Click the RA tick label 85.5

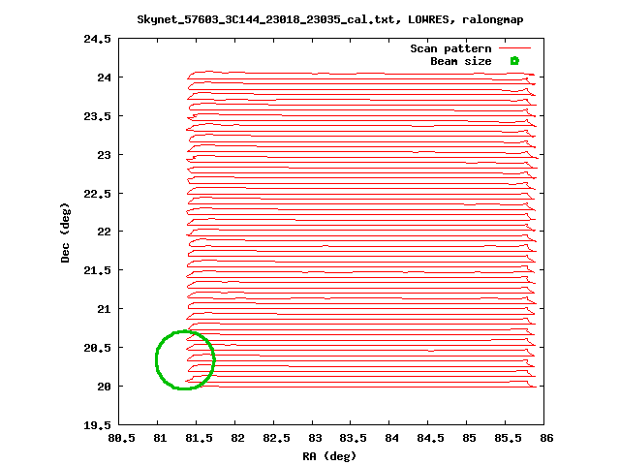click(x=508, y=438)
